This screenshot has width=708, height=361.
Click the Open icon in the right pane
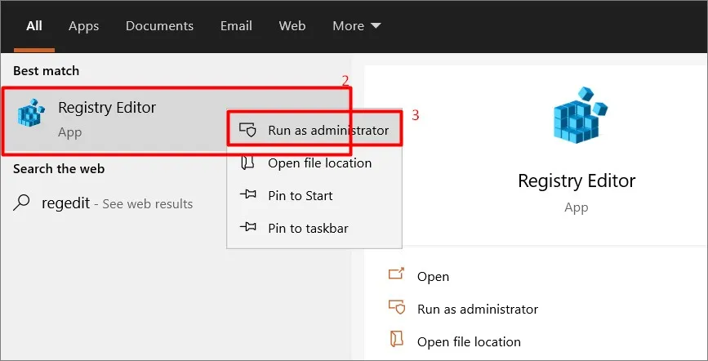click(396, 274)
